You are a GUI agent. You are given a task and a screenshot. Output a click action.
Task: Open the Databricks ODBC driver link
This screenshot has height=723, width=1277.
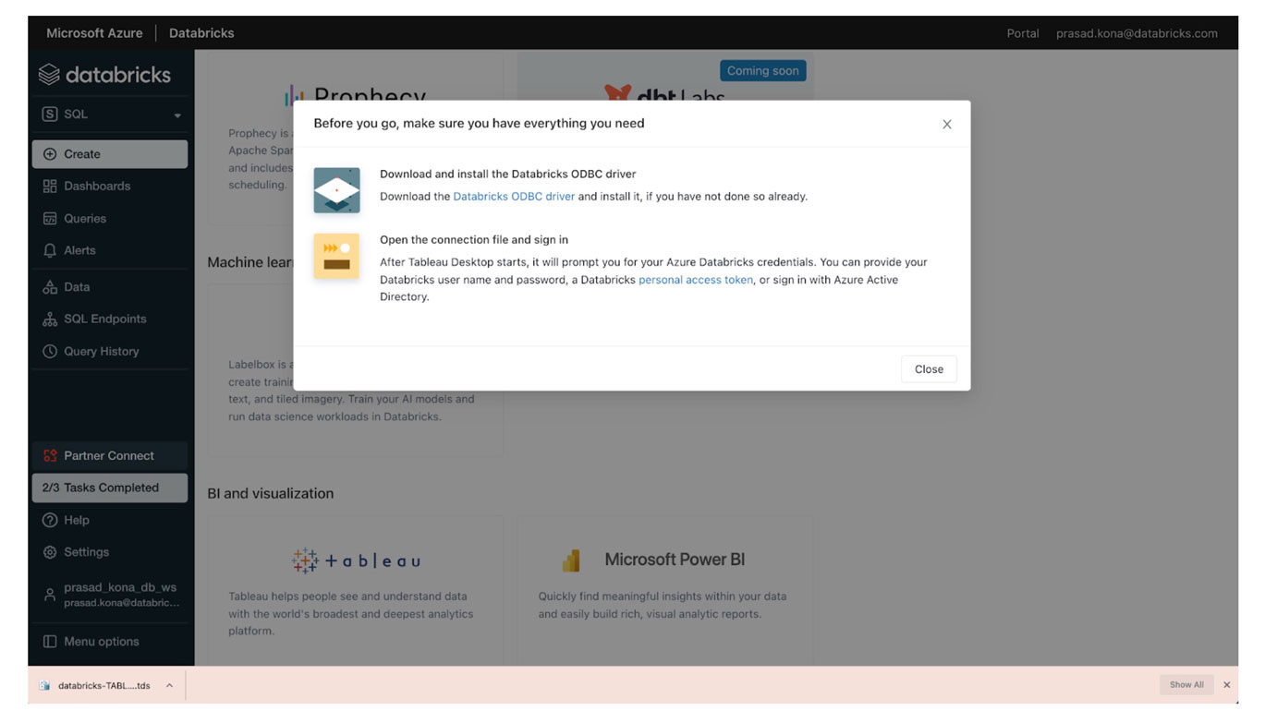[513, 197]
